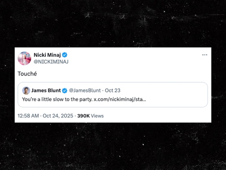Click Nicki Minaj's profile avatar
This screenshot has width=226, height=170.
[x=25, y=58]
